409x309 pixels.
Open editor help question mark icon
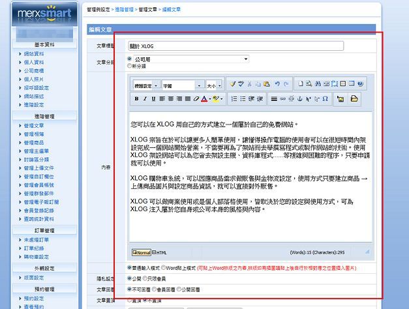[360, 83]
